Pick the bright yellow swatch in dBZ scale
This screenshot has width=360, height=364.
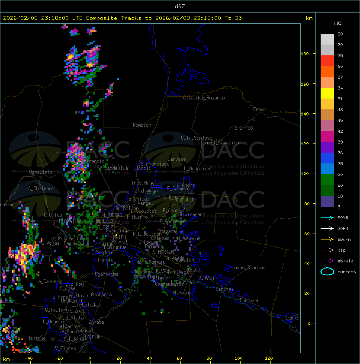(327, 93)
